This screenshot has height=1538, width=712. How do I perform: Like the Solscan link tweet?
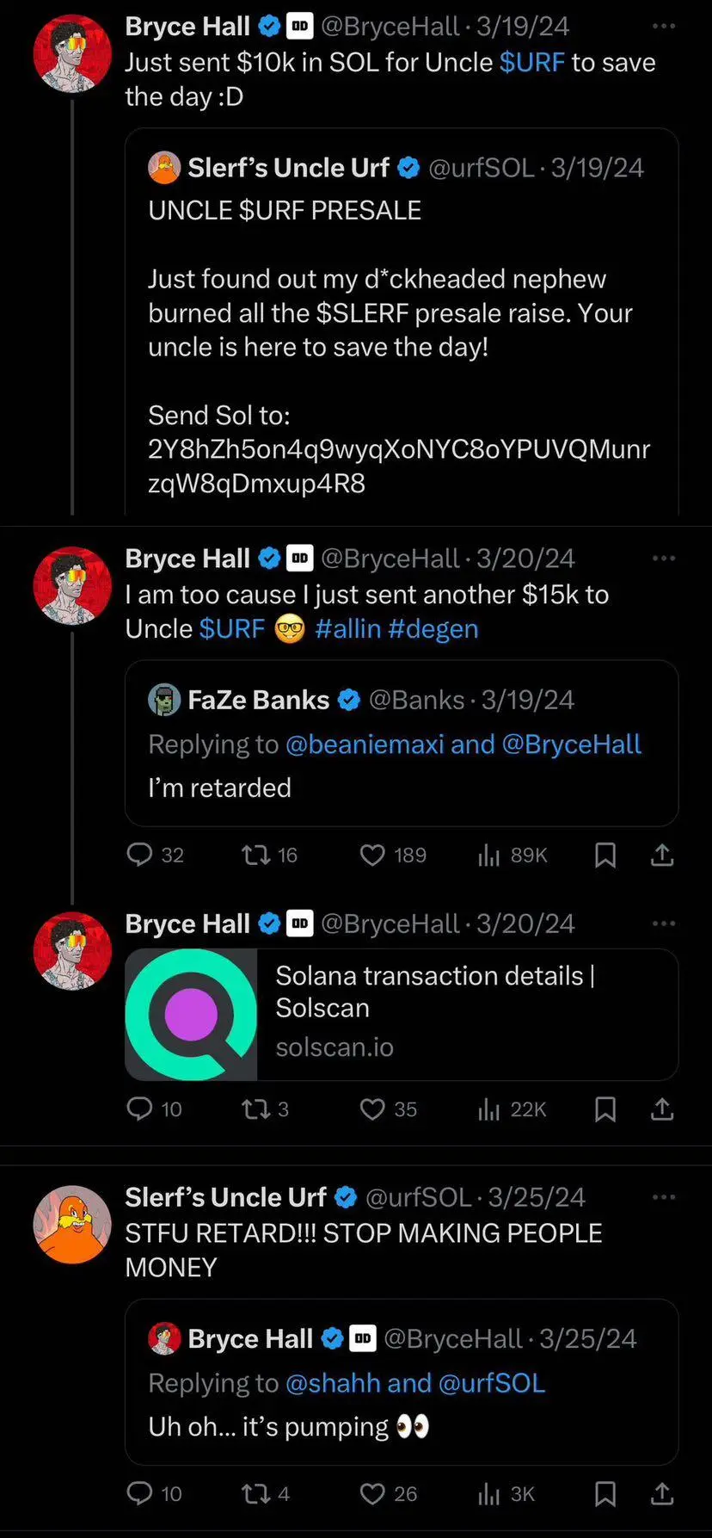(372, 1109)
